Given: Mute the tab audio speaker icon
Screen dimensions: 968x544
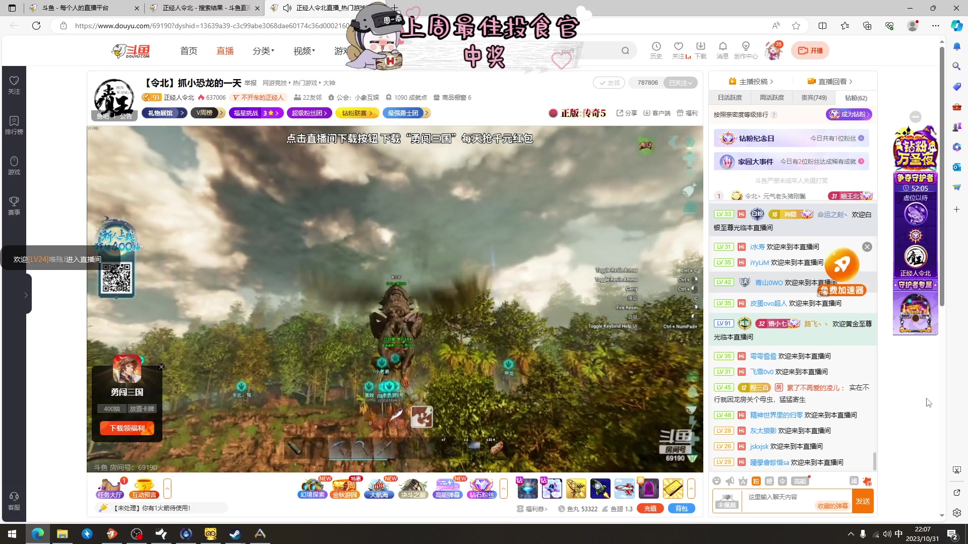Looking at the screenshot, I should pos(287,8).
